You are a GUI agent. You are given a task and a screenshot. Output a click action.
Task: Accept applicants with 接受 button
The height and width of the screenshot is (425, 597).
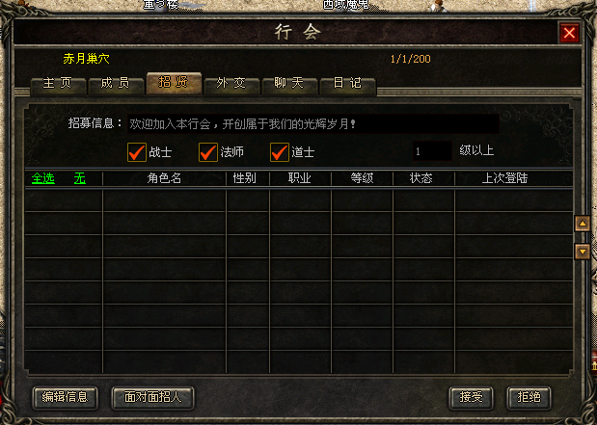point(471,398)
